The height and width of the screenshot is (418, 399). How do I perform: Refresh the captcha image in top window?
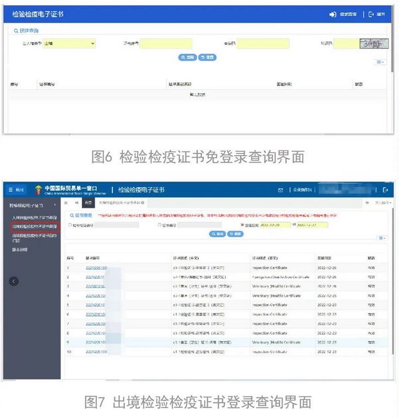pyautogui.click(x=374, y=43)
